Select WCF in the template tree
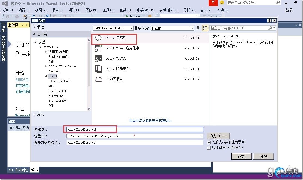Viewport: 303px width, 180px height. click(51, 105)
